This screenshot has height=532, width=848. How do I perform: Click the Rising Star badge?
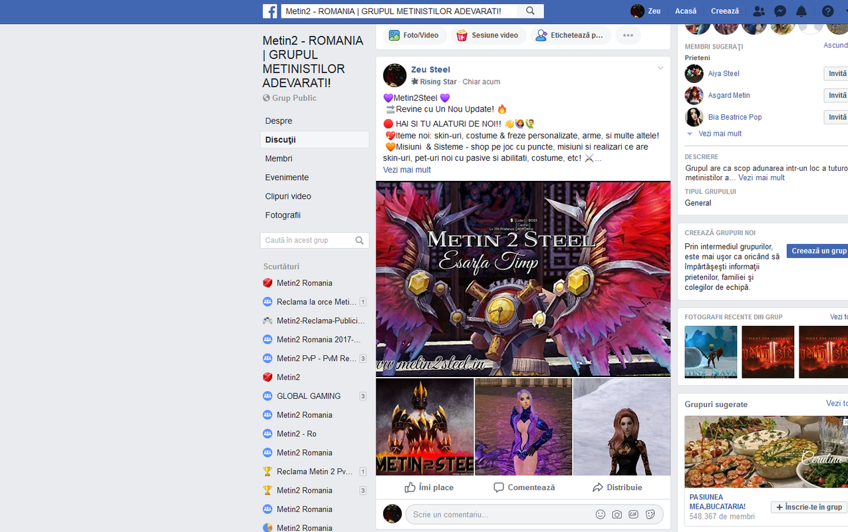pos(434,82)
